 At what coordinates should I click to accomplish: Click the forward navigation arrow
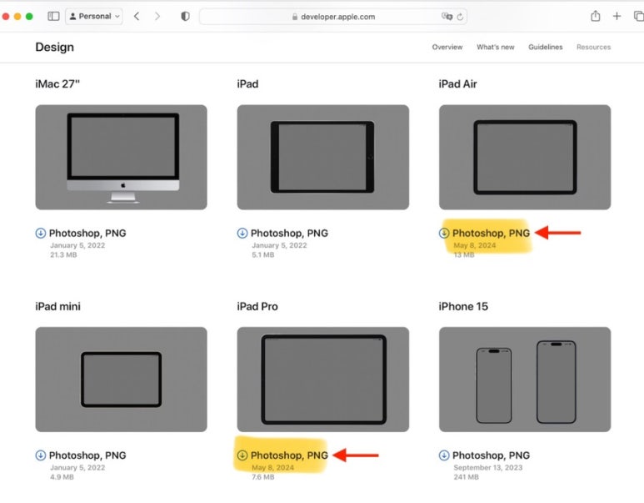[157, 16]
